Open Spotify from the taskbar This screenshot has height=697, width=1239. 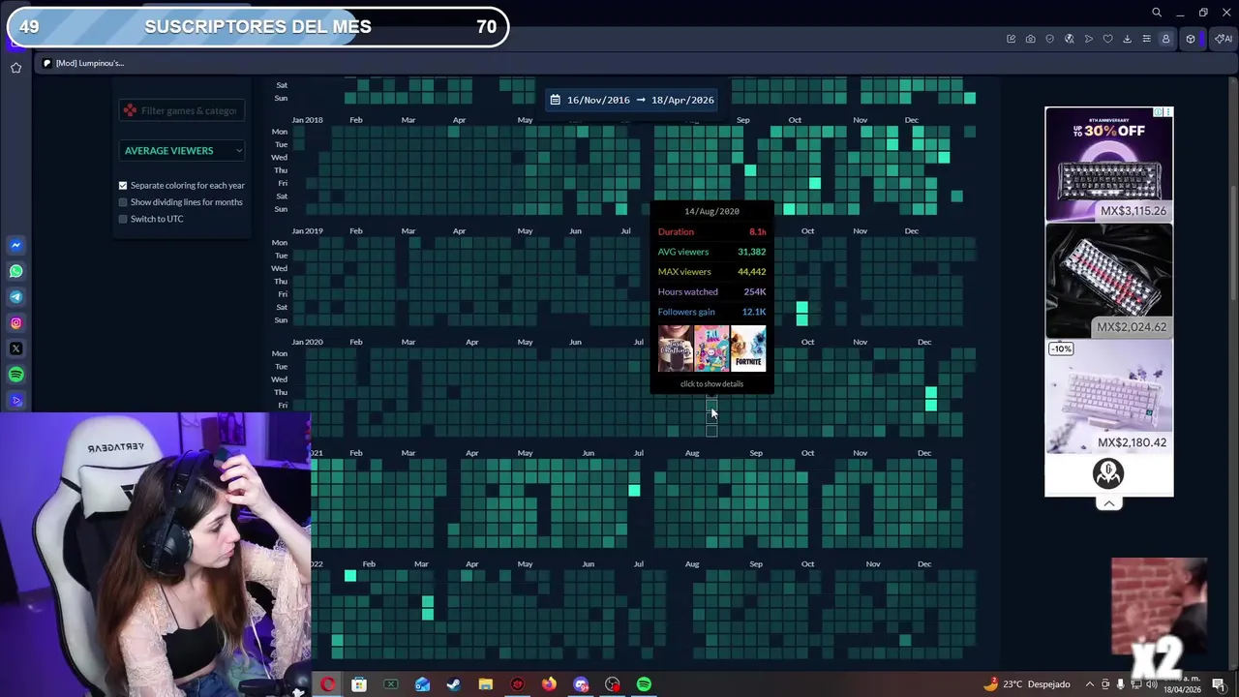point(644,685)
